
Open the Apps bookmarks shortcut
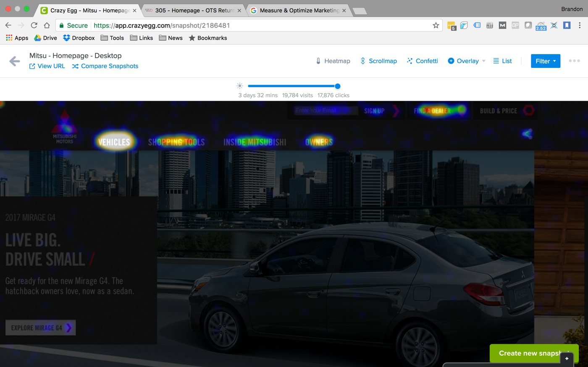17,38
